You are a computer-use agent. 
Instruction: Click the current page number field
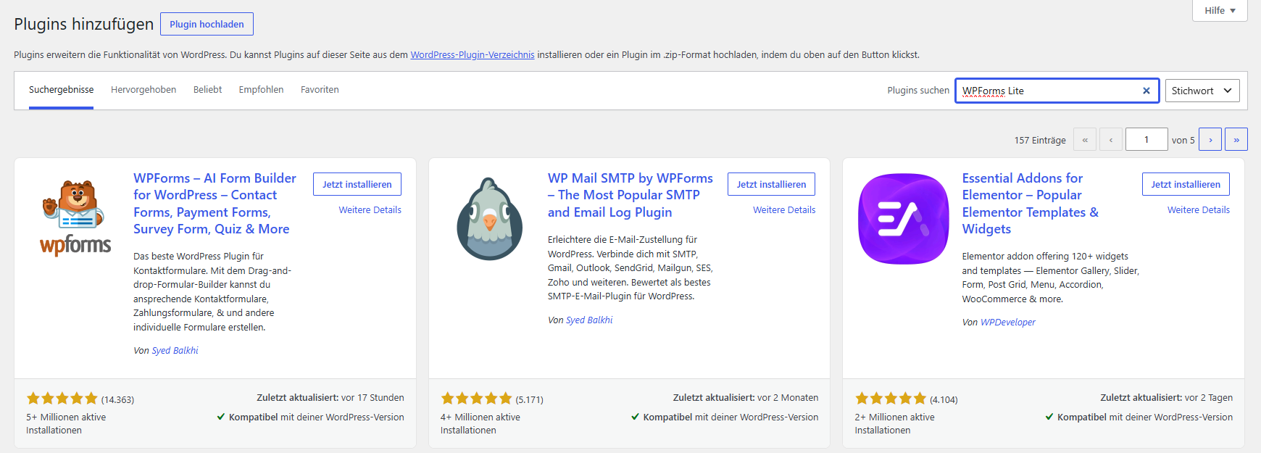[x=1146, y=139]
